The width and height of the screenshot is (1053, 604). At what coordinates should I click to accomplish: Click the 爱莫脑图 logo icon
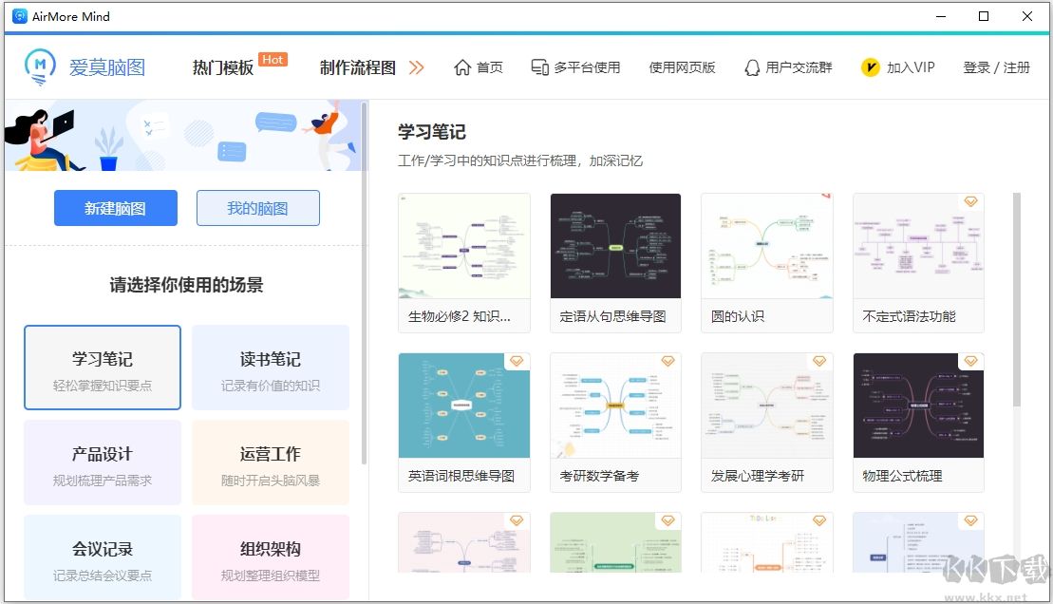pyautogui.click(x=40, y=67)
